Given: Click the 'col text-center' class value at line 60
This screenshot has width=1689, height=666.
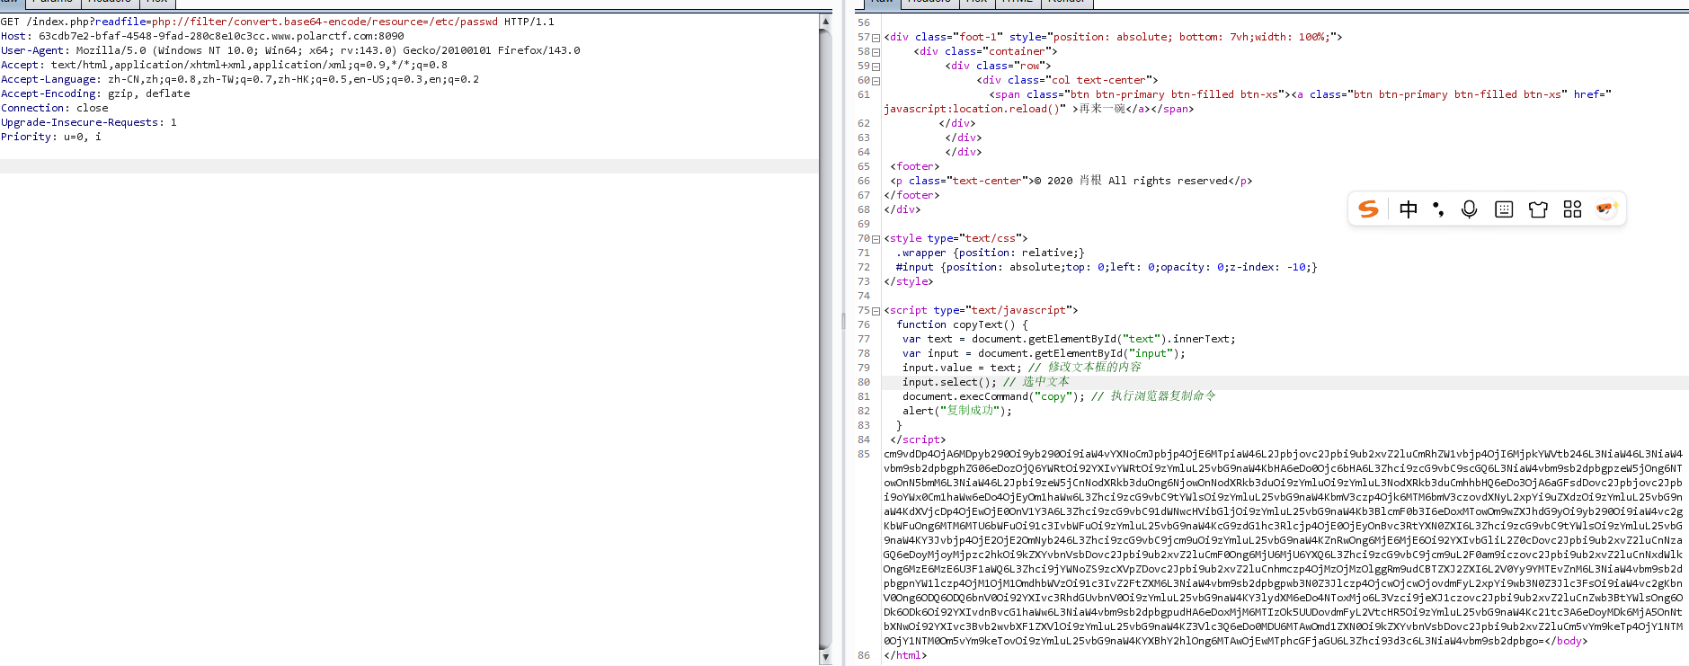Looking at the screenshot, I should (1098, 80).
